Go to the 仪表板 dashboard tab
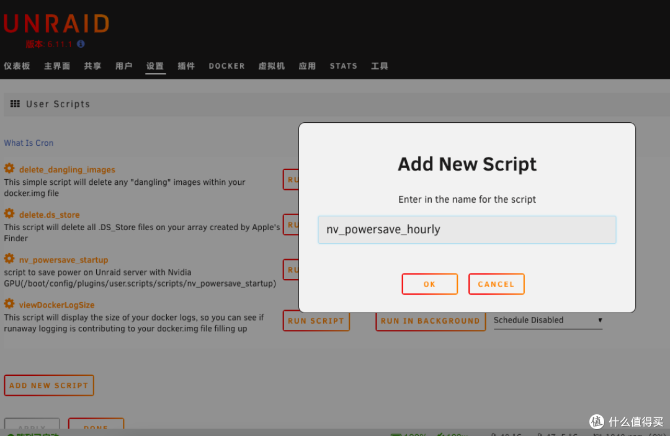Viewport: 670px width, 436px height. pos(17,66)
